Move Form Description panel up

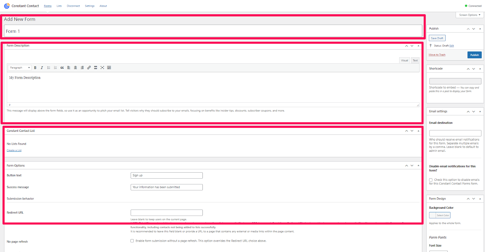click(406, 46)
